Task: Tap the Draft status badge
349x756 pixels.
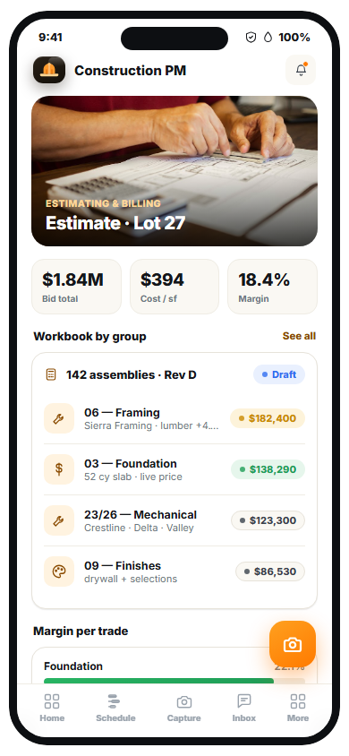Action: tap(279, 374)
